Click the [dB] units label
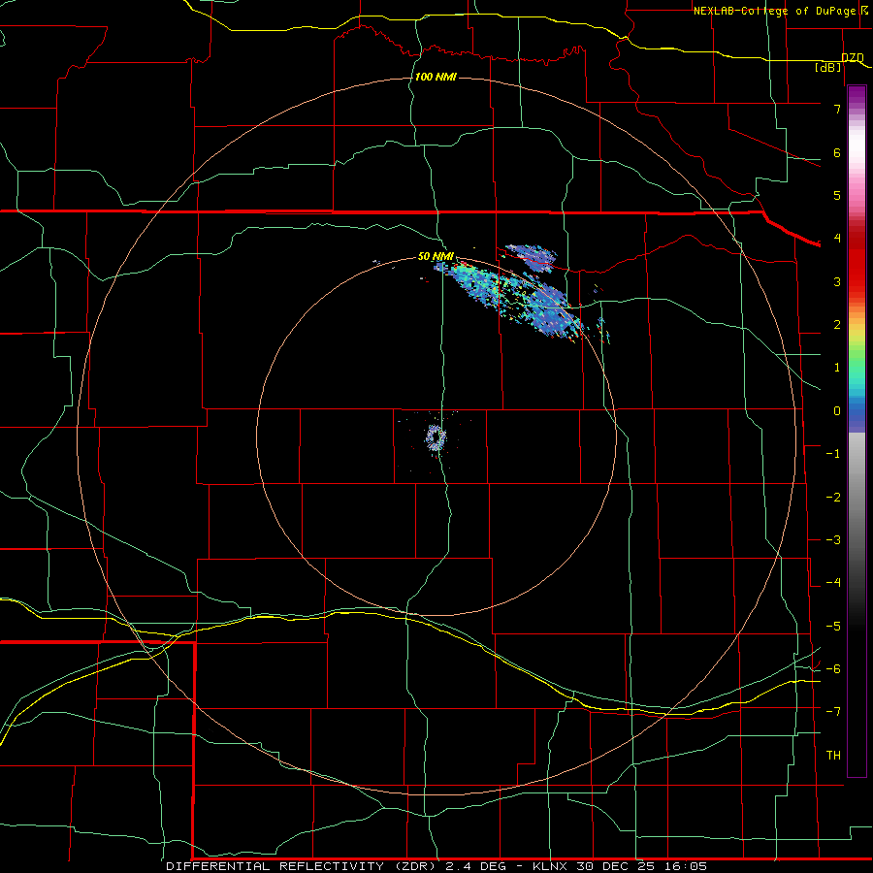 point(828,67)
